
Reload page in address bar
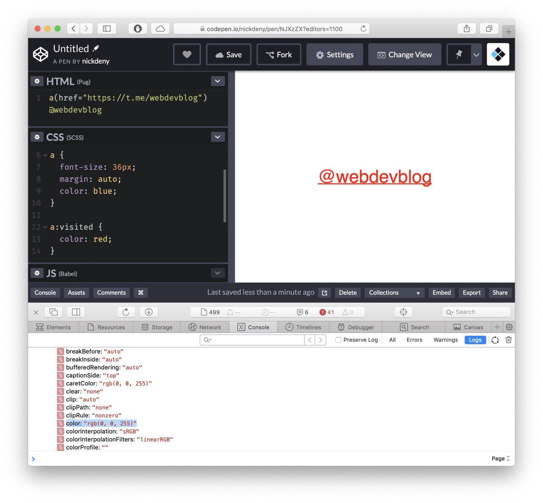[363, 28]
